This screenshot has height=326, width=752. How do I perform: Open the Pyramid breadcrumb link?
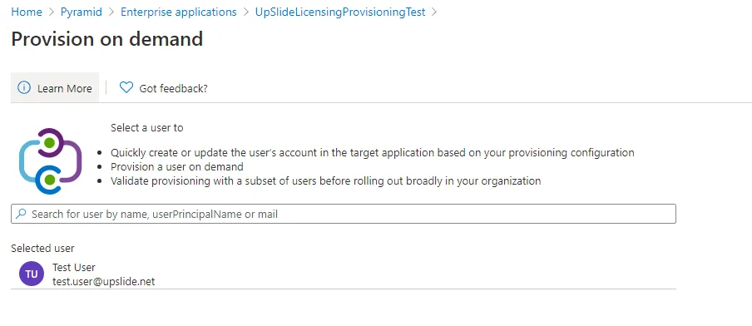pos(81,12)
